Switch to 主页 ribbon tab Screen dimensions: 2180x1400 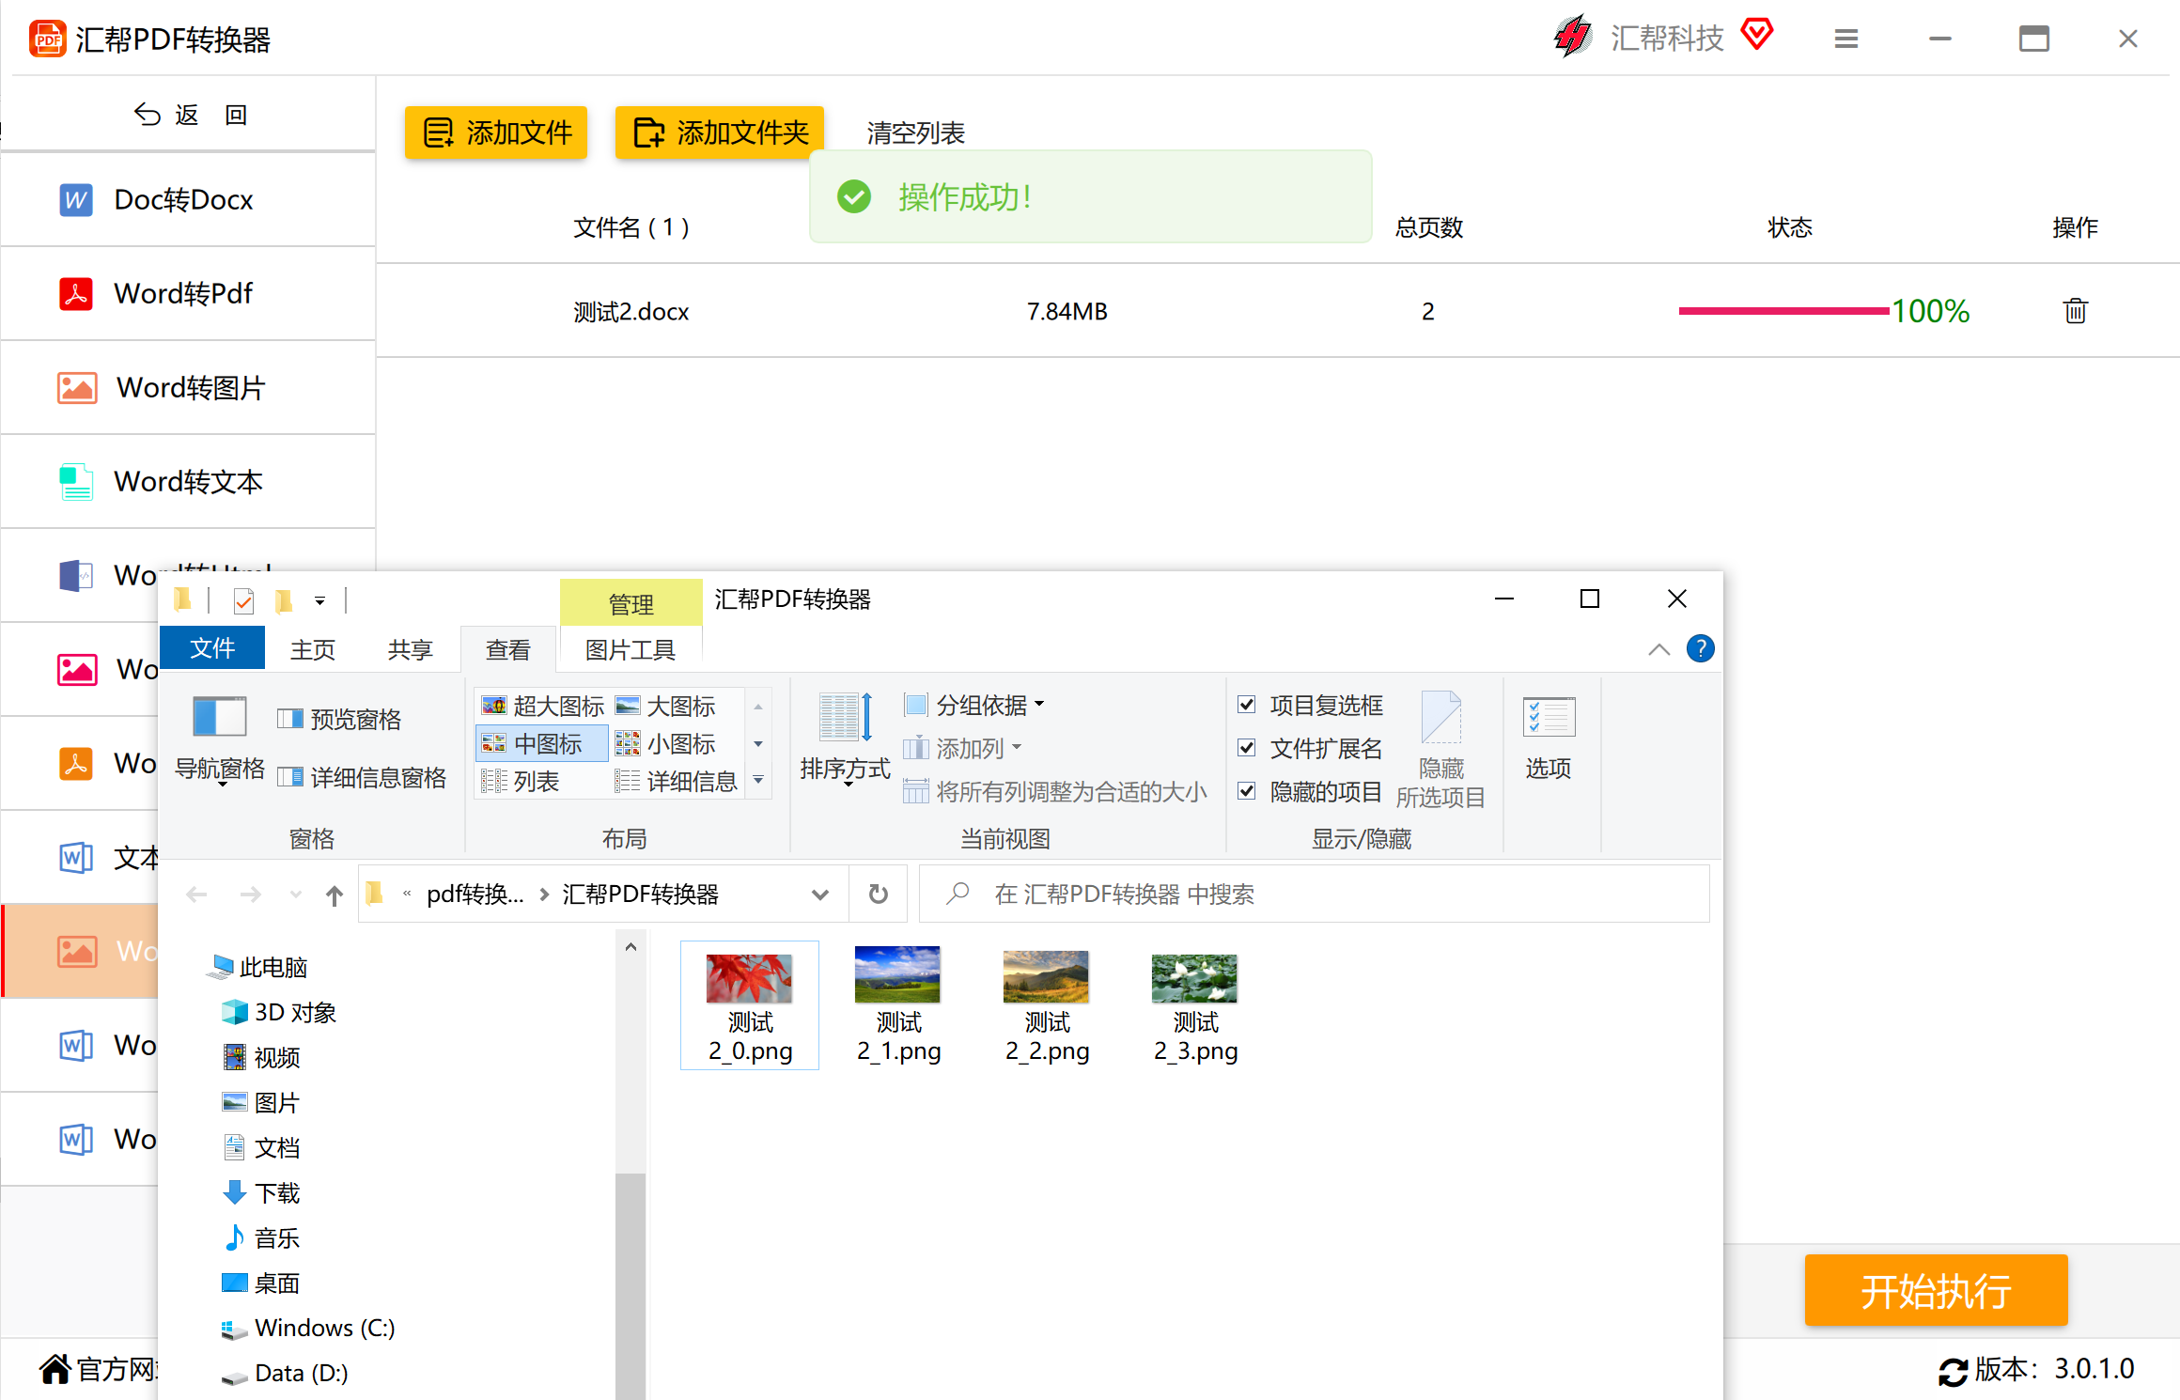[x=313, y=649]
